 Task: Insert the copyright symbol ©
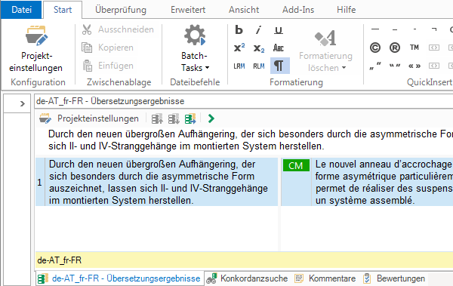(x=375, y=48)
